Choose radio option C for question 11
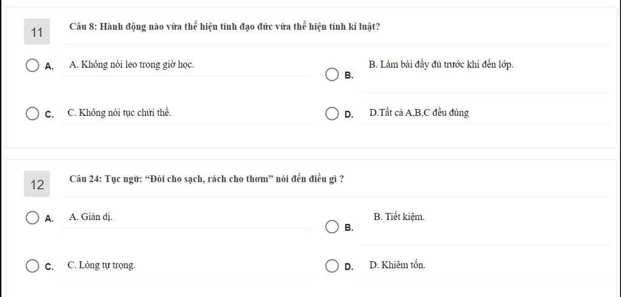621x297 pixels. pos(32,113)
